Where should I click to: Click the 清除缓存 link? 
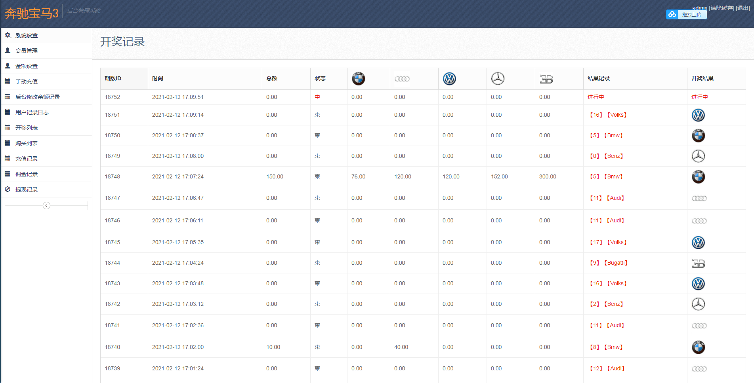(x=722, y=8)
